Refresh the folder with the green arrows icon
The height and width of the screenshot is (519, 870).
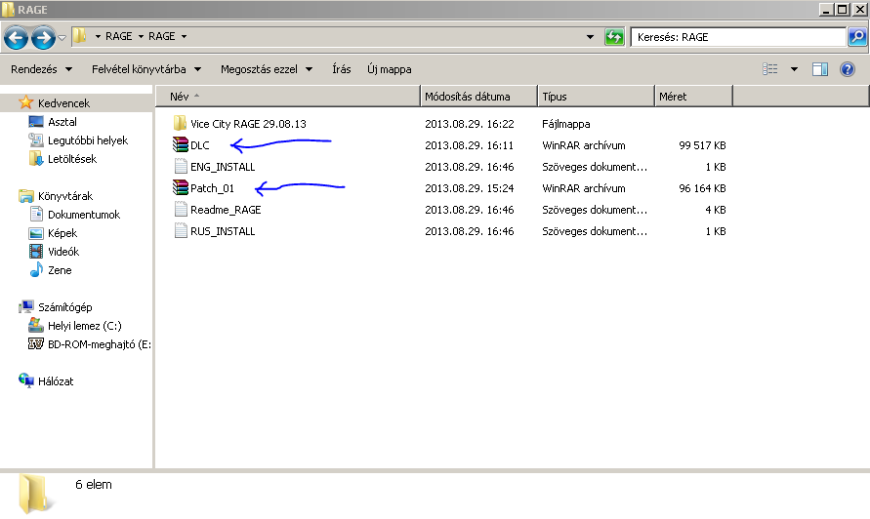[x=614, y=37]
